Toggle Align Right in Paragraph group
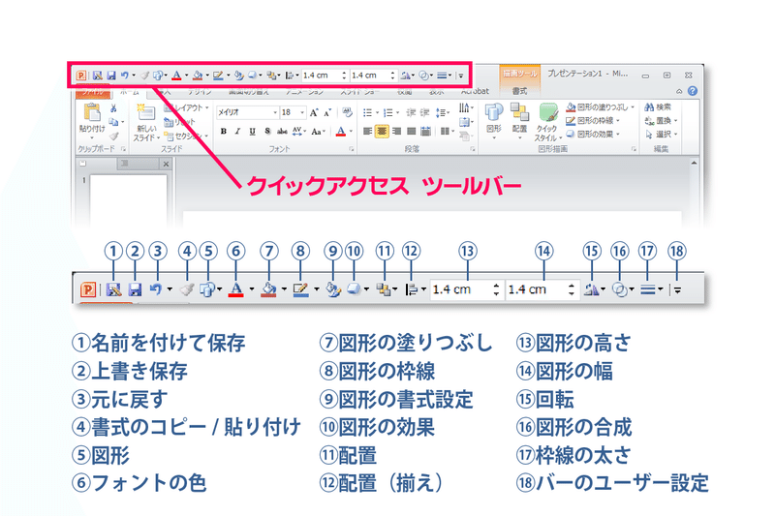This screenshot has height=516, width=775. tap(396, 132)
